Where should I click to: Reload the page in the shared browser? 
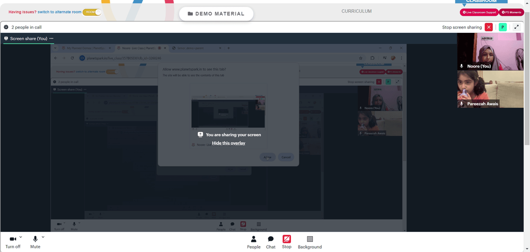click(x=72, y=58)
